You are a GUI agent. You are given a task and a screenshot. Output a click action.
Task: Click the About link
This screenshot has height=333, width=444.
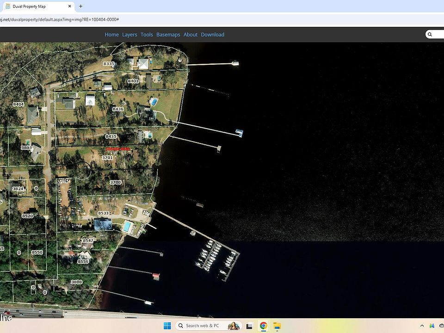(x=190, y=35)
